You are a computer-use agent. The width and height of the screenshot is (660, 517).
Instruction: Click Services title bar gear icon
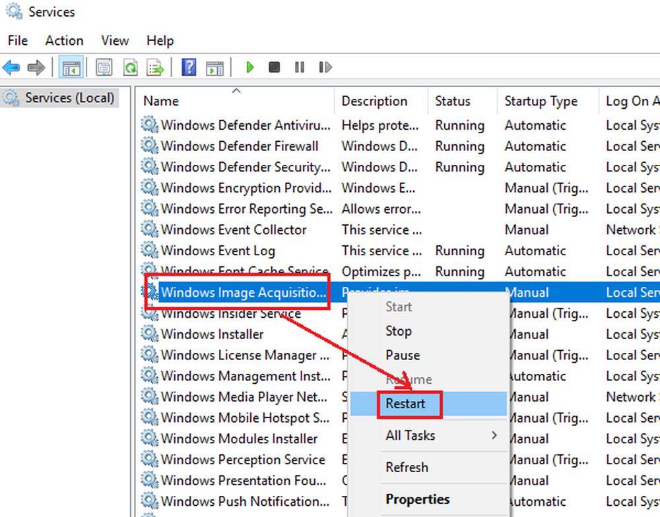(x=15, y=11)
